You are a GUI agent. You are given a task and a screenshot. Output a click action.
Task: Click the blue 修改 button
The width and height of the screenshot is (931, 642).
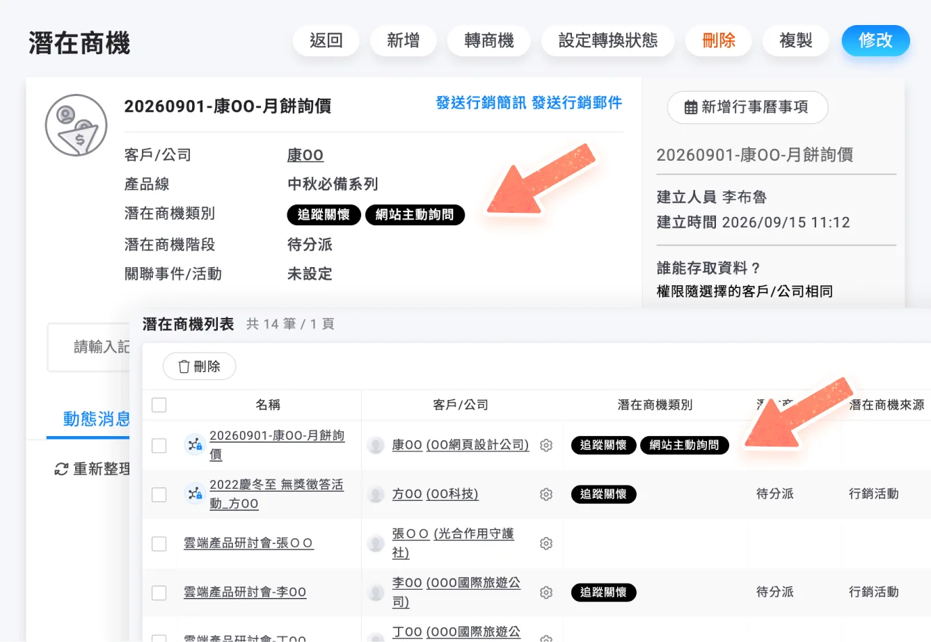point(875,40)
